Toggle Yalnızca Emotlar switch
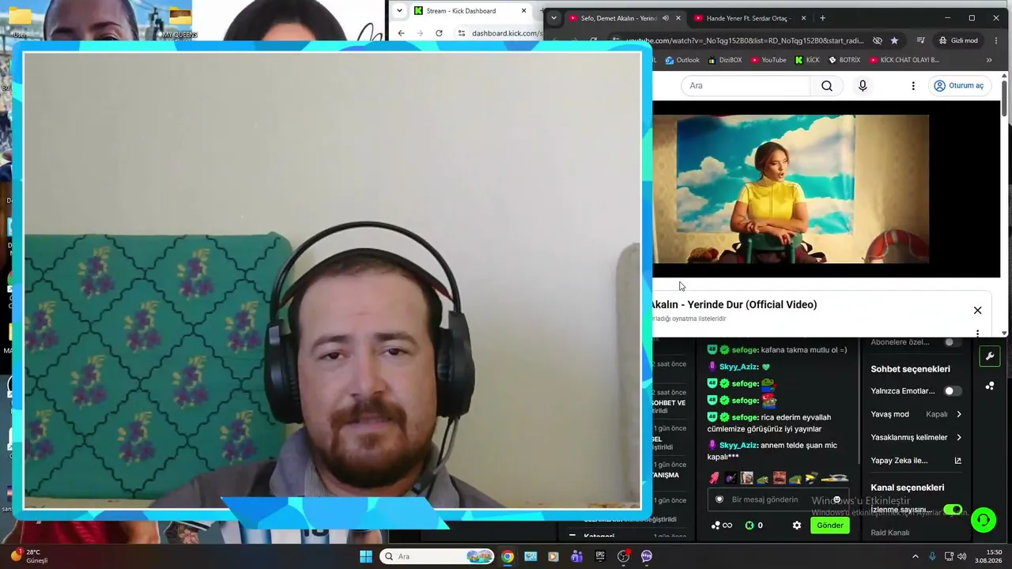 coord(952,391)
